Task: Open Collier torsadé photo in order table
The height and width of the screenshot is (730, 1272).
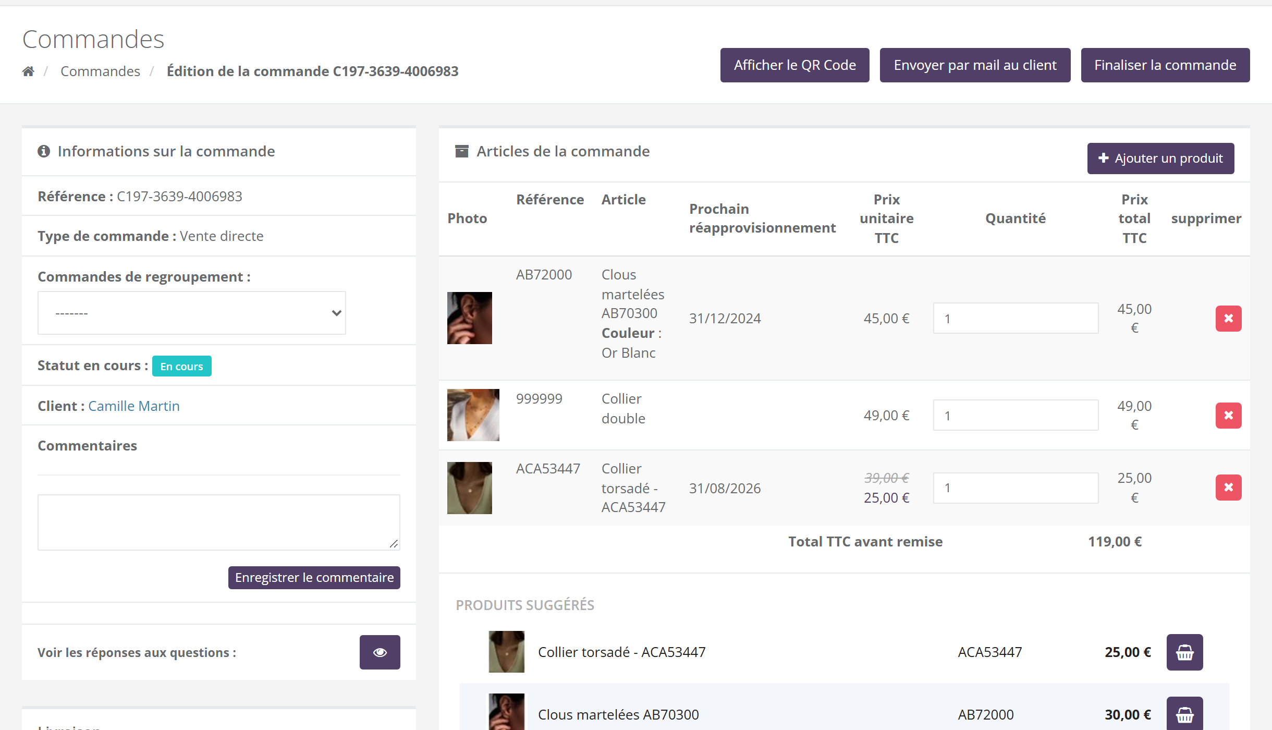Action: point(469,488)
